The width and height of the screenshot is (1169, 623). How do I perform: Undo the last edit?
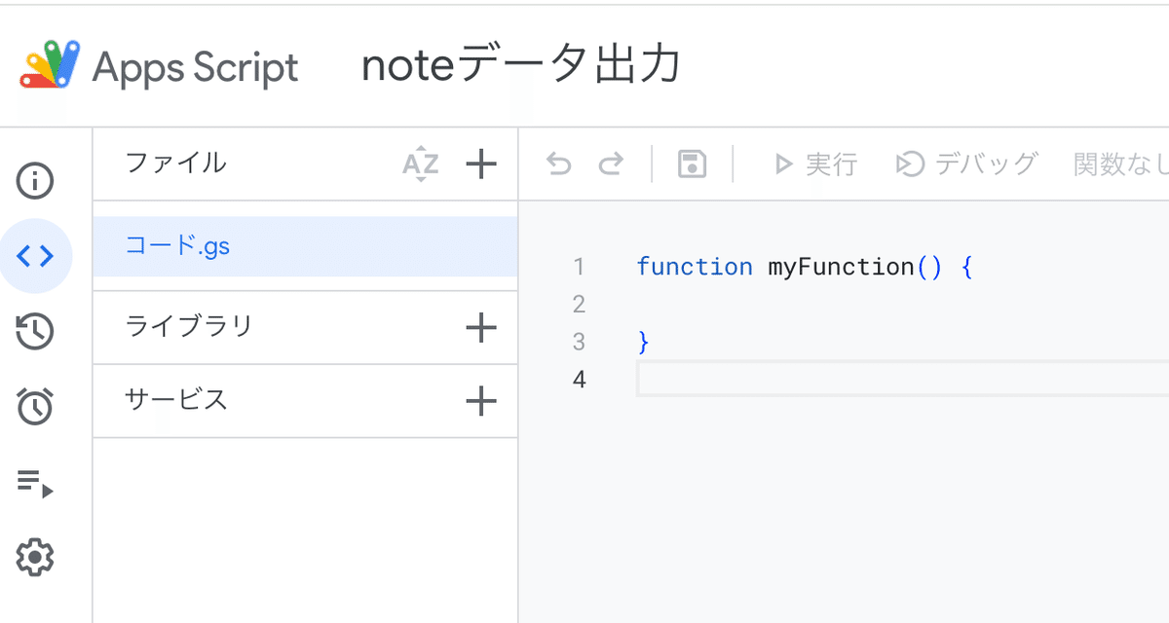click(558, 165)
